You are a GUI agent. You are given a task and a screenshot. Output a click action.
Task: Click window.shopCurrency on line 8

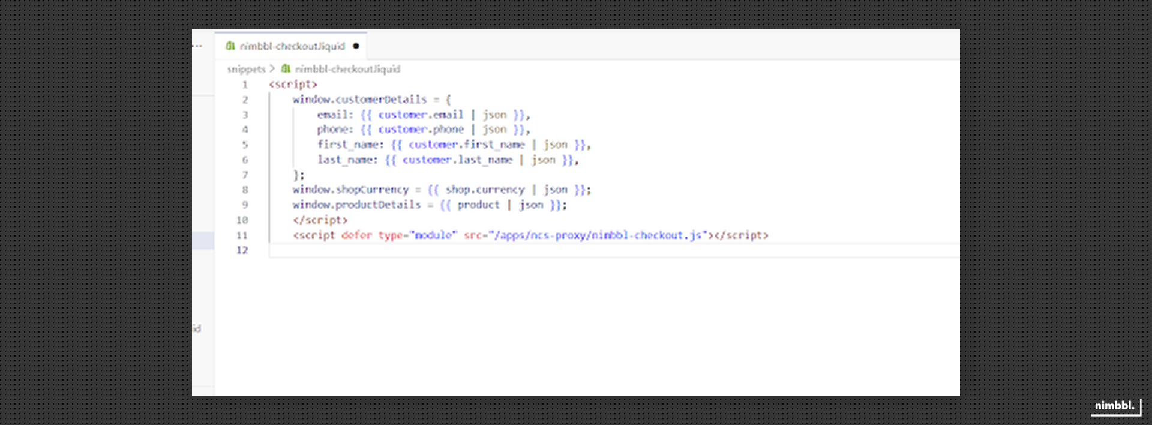point(350,190)
